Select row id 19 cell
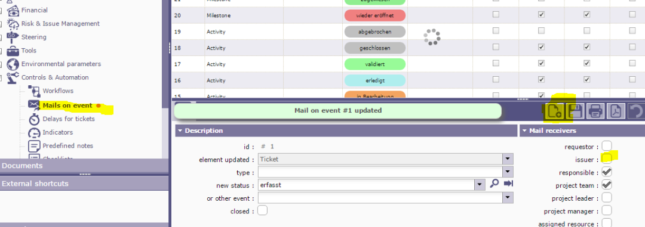The width and height of the screenshot is (645, 227). pyautogui.click(x=188, y=32)
